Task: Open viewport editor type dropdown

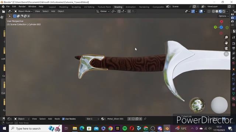Action: [x=10, y=11]
